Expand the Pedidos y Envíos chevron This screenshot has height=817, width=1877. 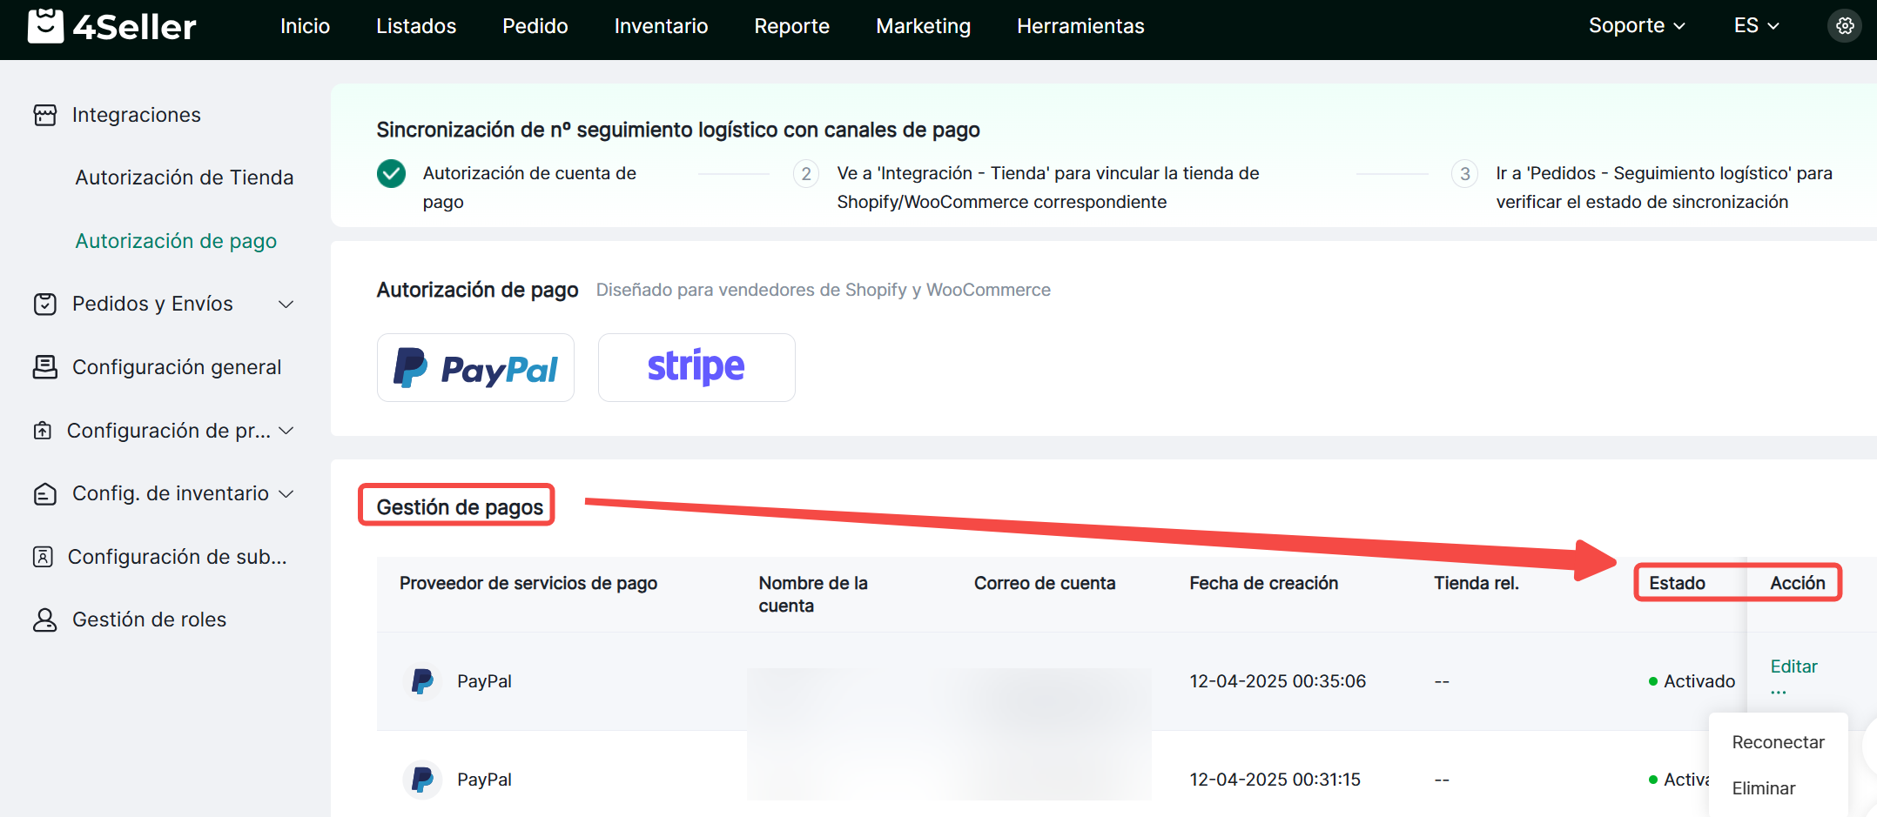(x=286, y=304)
